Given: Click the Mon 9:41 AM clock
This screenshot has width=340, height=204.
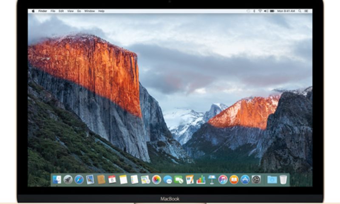Looking at the screenshot, I should point(286,11).
